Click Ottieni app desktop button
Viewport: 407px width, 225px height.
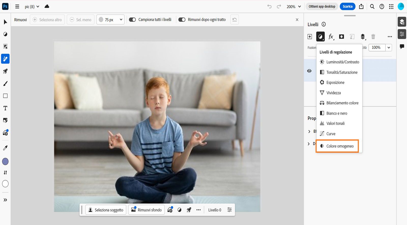click(322, 7)
